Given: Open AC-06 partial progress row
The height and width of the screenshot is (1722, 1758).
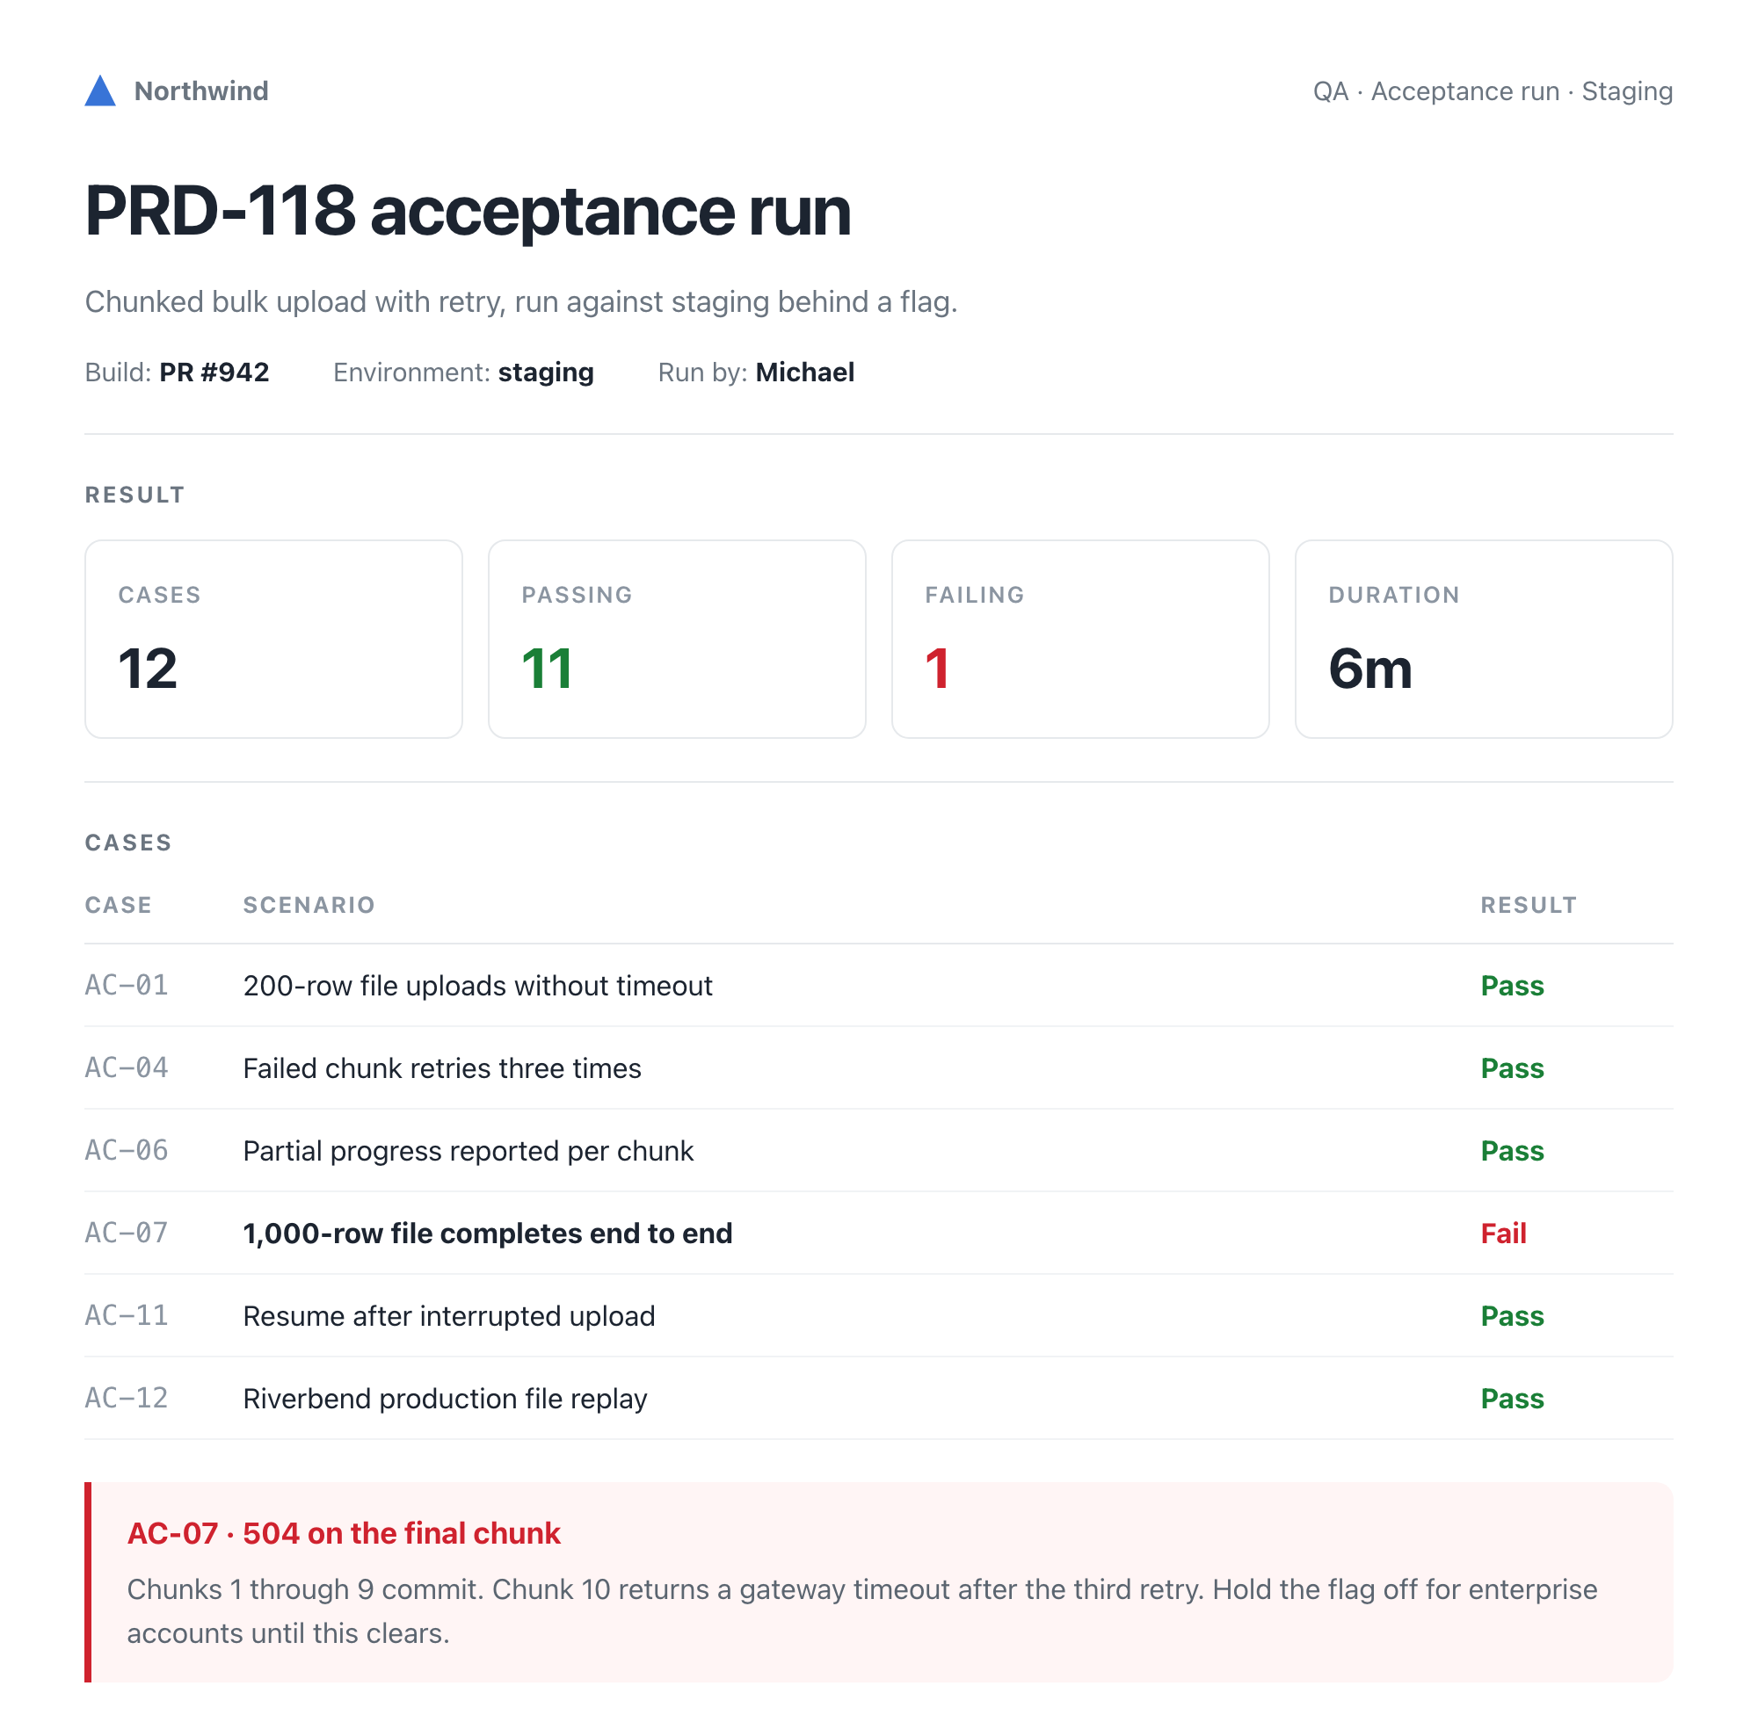Looking at the screenshot, I should coord(878,1150).
